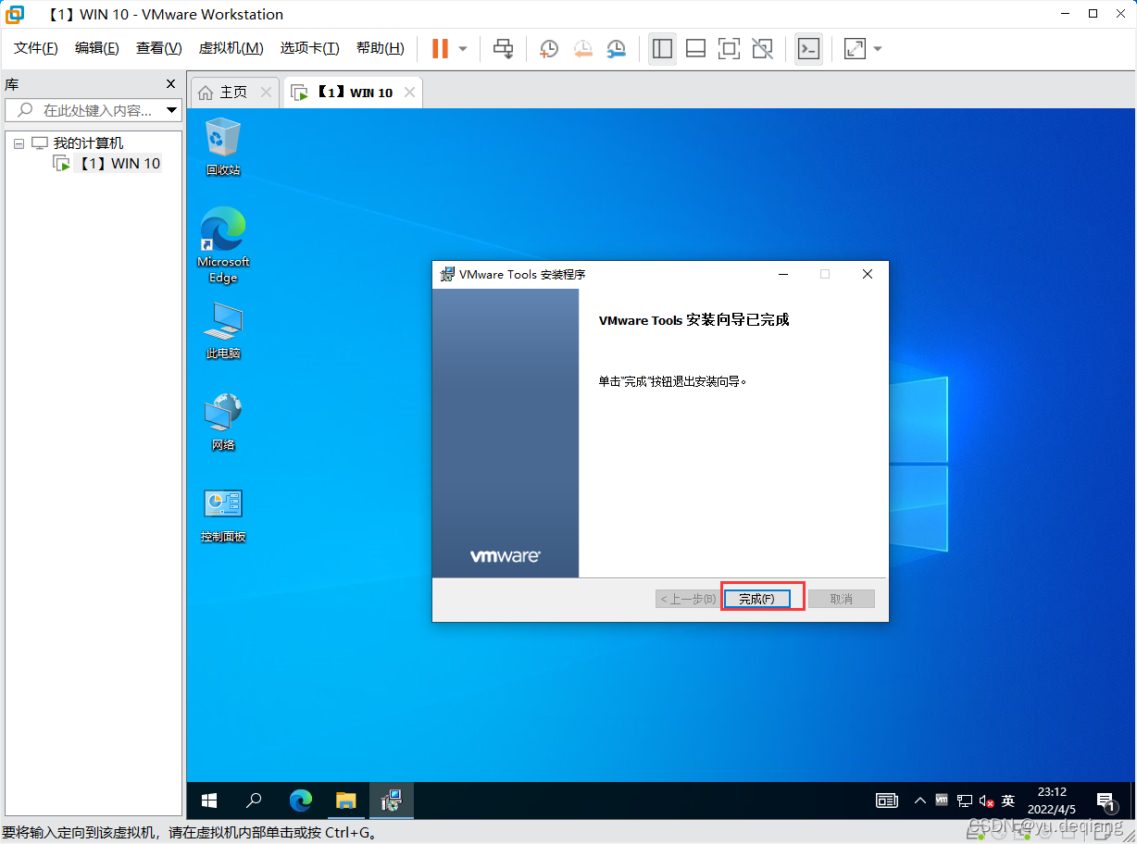Close the 库 library panel
Viewport: 1137px width, 844px height.
170,84
